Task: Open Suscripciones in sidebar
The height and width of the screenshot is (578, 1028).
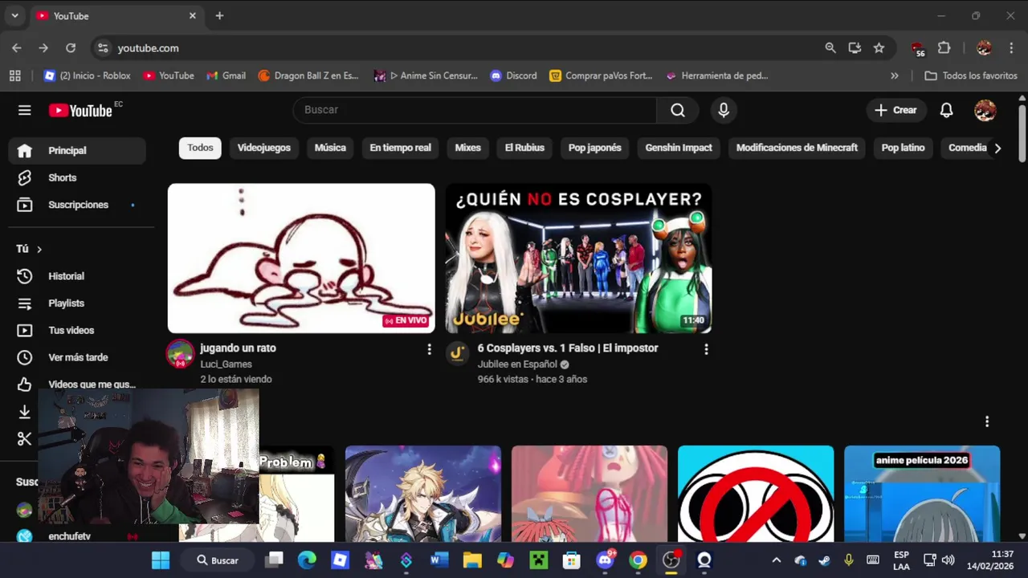Action: coord(77,205)
